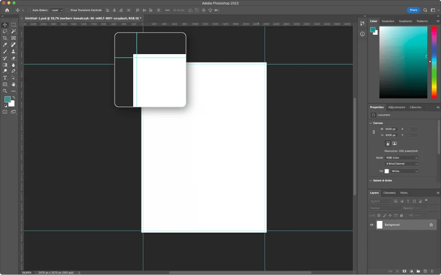Click the Share button
The width and height of the screenshot is (441, 275).
click(x=413, y=10)
